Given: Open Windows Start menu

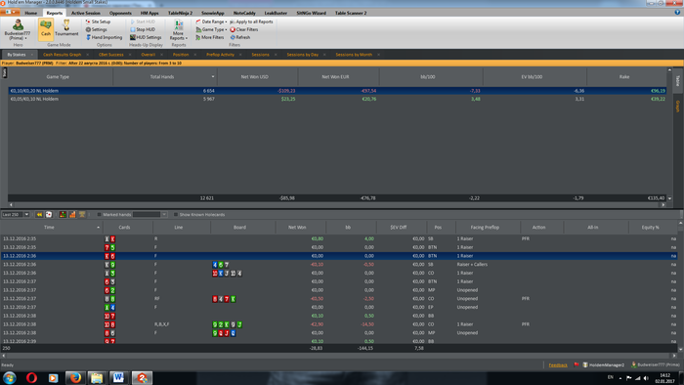Looking at the screenshot, I should 9,377.
